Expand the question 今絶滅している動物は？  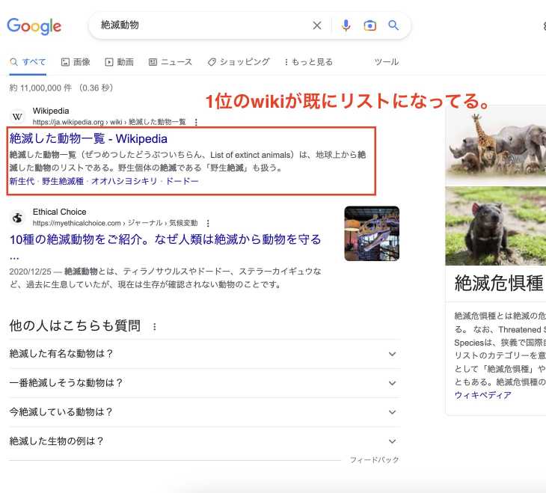pos(204,412)
